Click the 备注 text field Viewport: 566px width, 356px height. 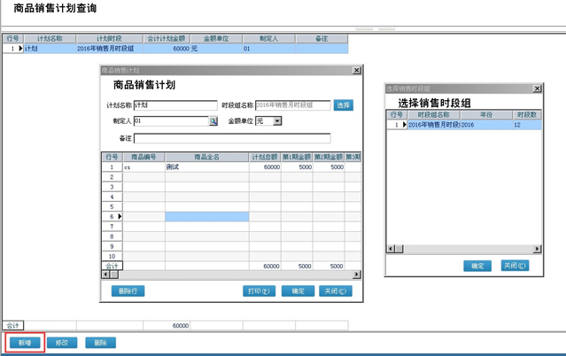tap(232, 138)
